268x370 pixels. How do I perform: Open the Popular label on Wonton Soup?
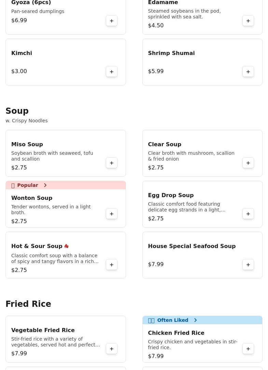[27, 185]
